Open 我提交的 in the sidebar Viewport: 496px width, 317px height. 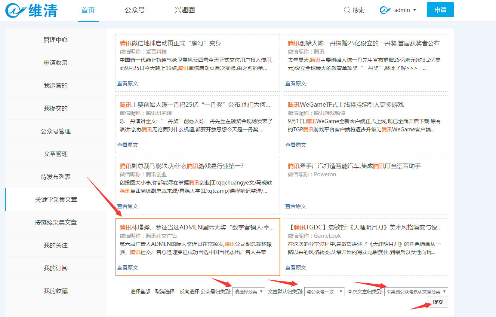pos(56,108)
